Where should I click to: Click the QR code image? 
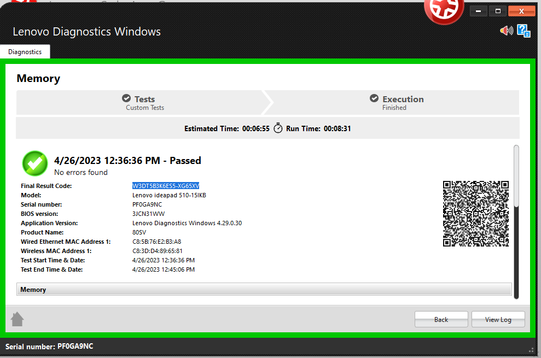tap(476, 214)
